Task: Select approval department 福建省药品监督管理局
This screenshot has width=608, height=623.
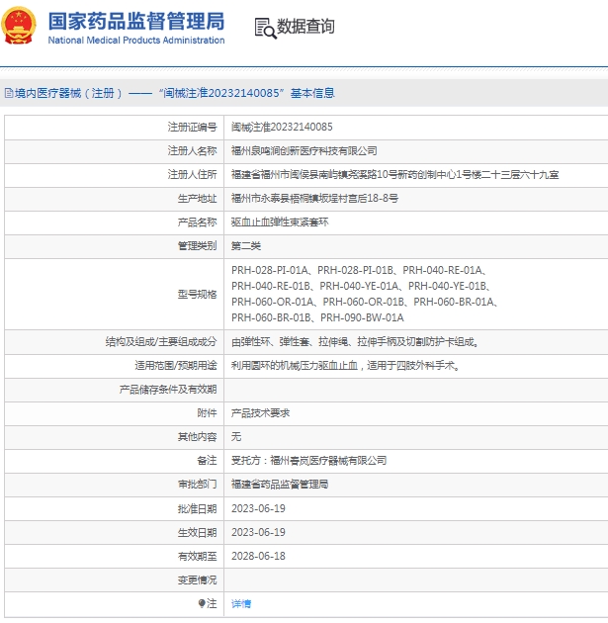Action: tap(280, 485)
